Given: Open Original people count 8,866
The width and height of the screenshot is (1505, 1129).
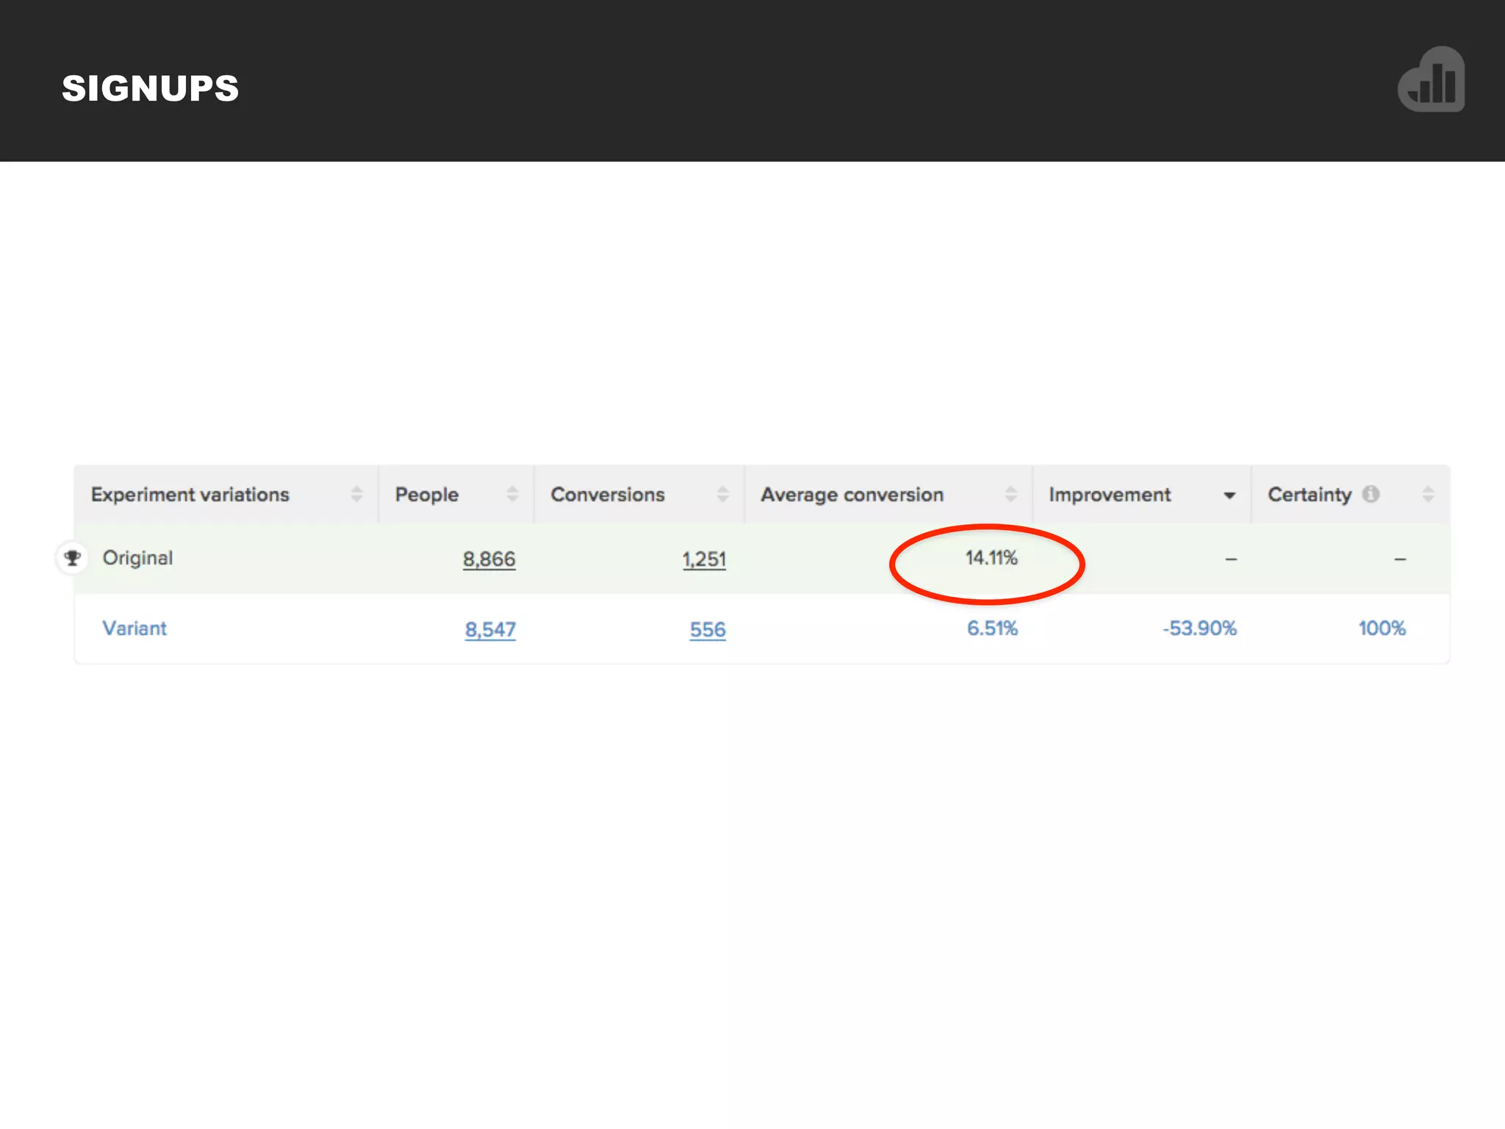Looking at the screenshot, I should tap(489, 559).
